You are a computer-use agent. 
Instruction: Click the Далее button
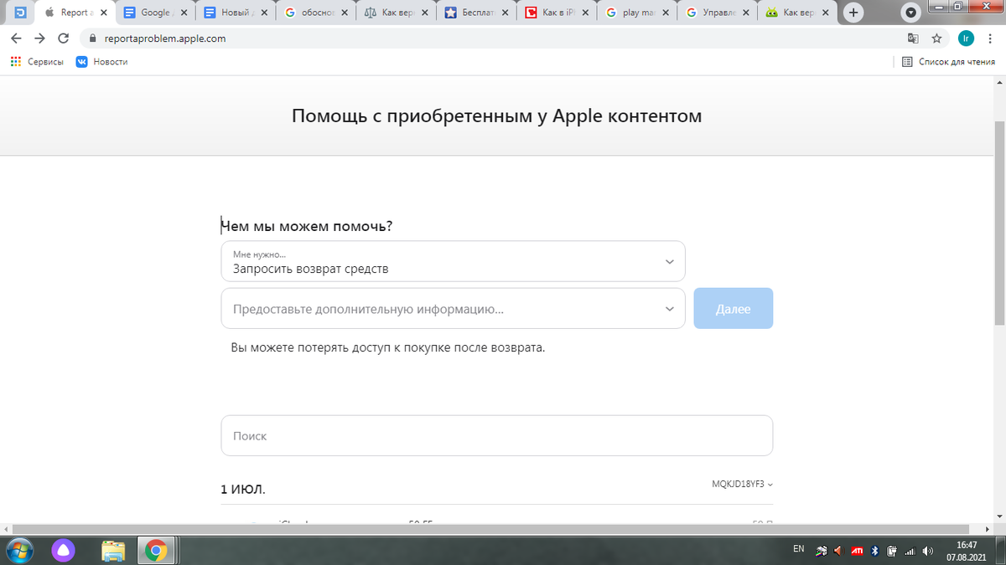734,309
